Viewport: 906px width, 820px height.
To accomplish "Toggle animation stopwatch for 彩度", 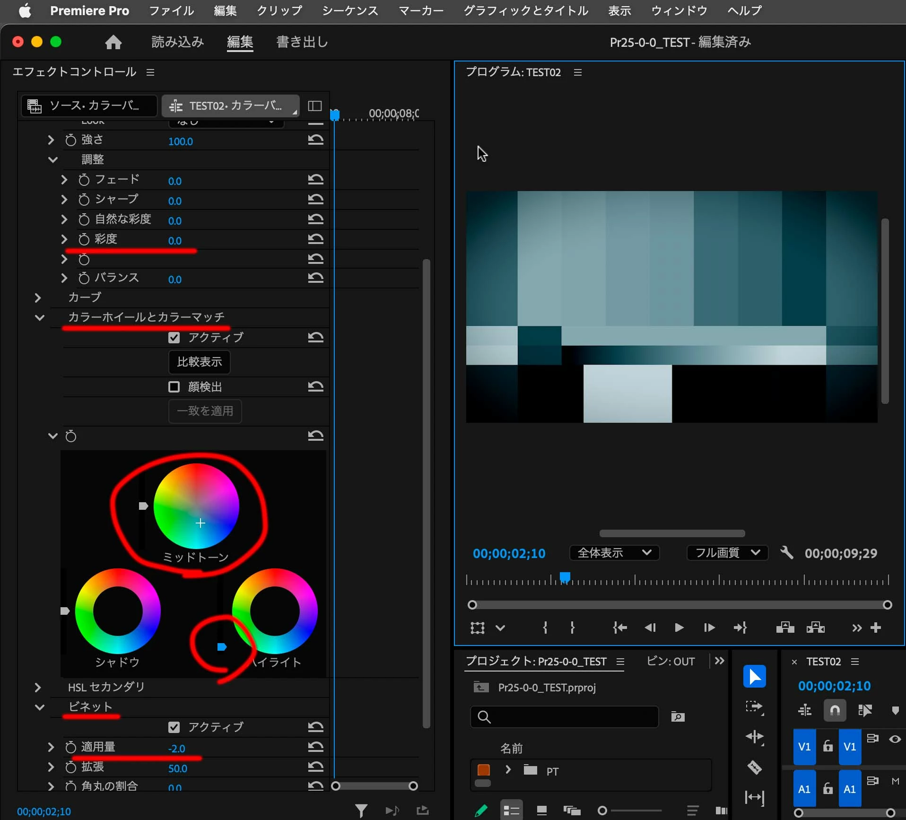I will [x=84, y=239].
